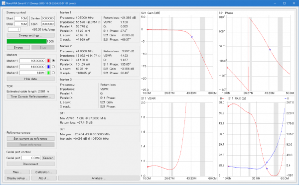Screen dimensions: 299x185
Task: Set current sweep as reference
Action: 31,139
